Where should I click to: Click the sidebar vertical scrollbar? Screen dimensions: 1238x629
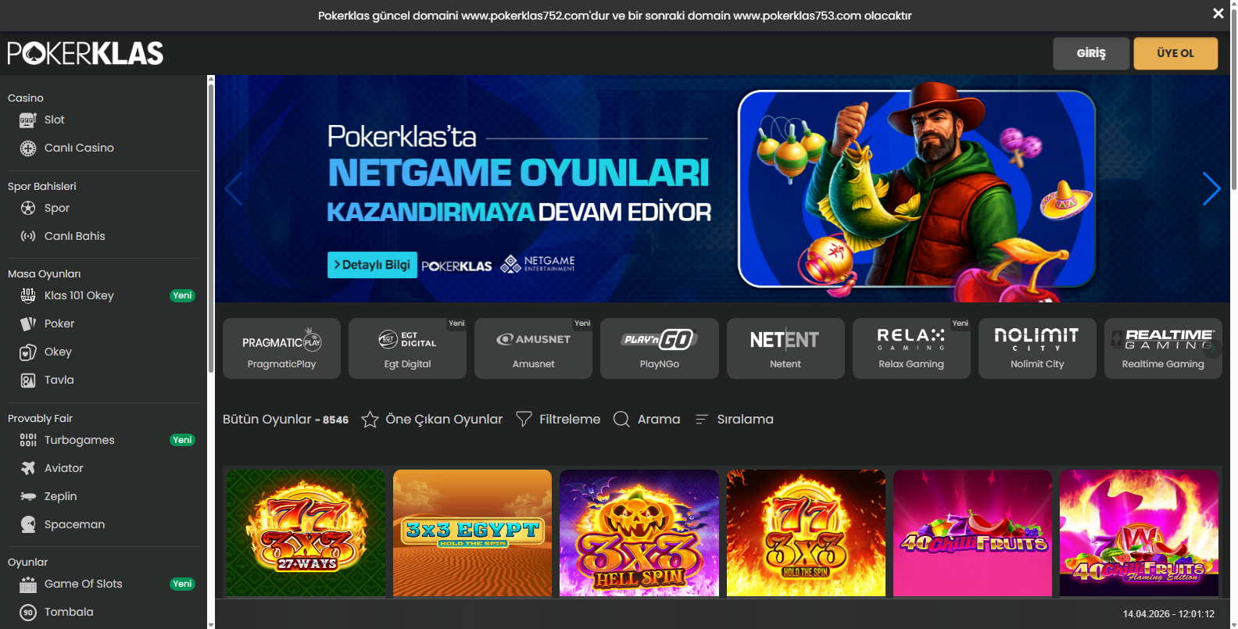[210, 227]
